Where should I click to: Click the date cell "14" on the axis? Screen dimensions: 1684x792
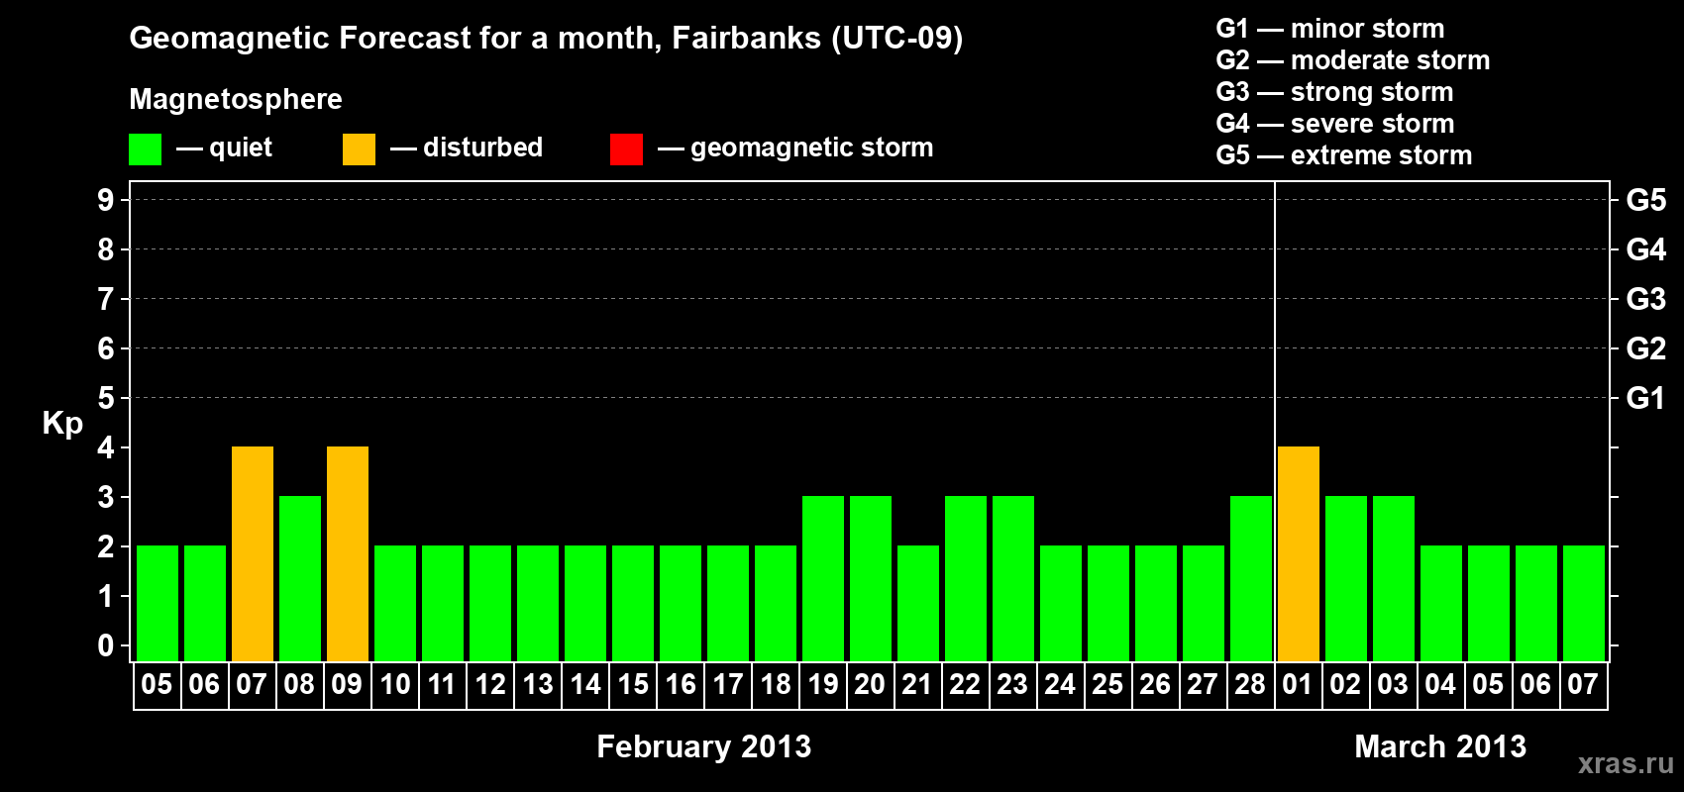[x=585, y=685]
